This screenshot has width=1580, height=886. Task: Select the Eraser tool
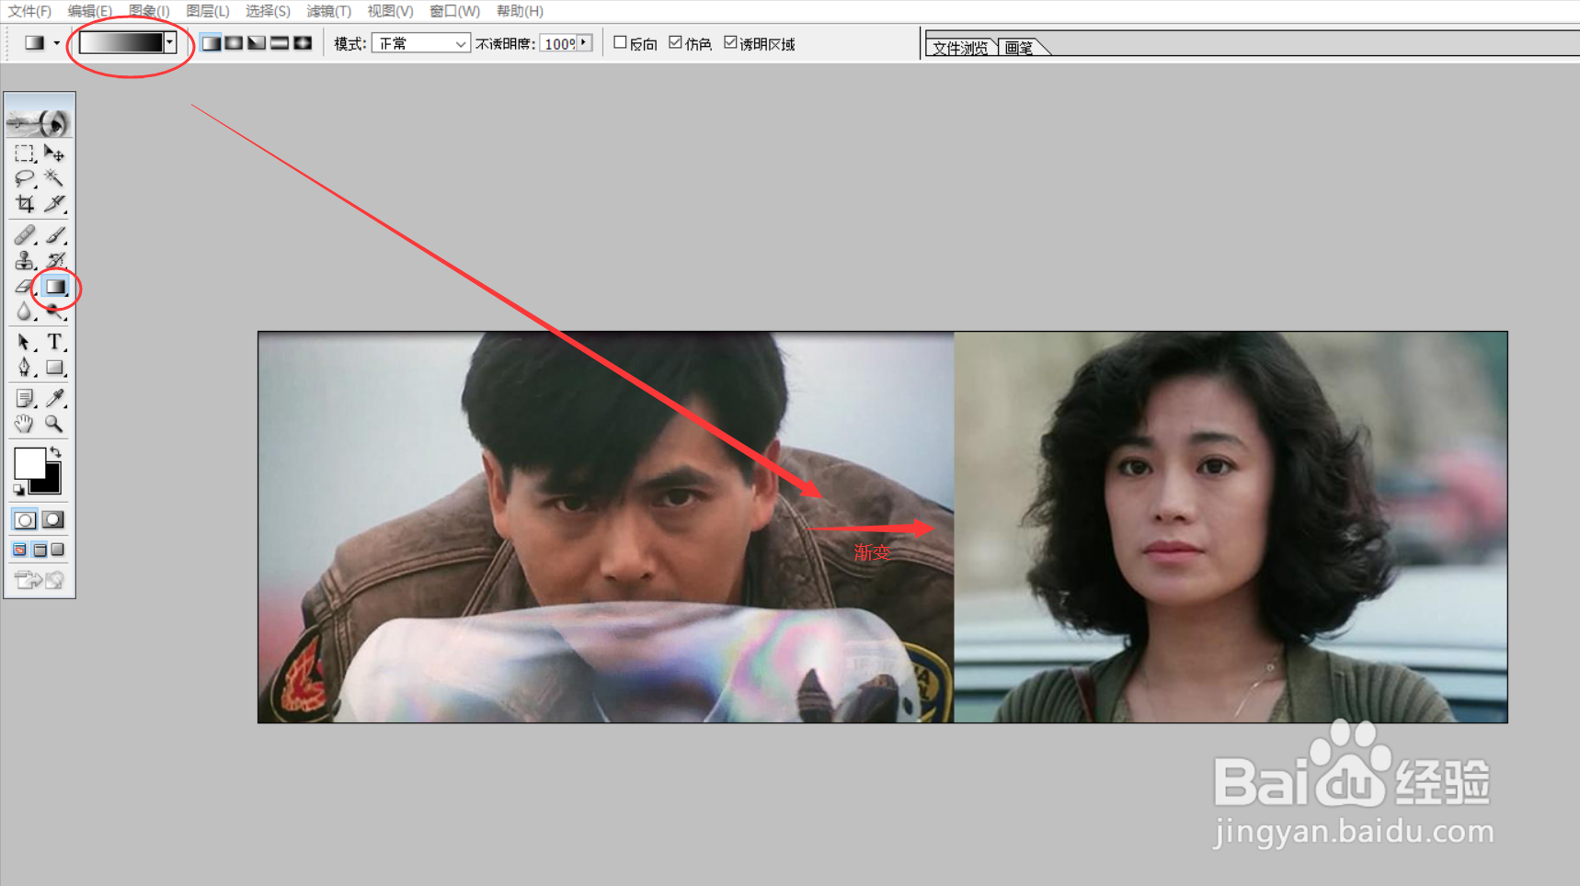point(25,287)
